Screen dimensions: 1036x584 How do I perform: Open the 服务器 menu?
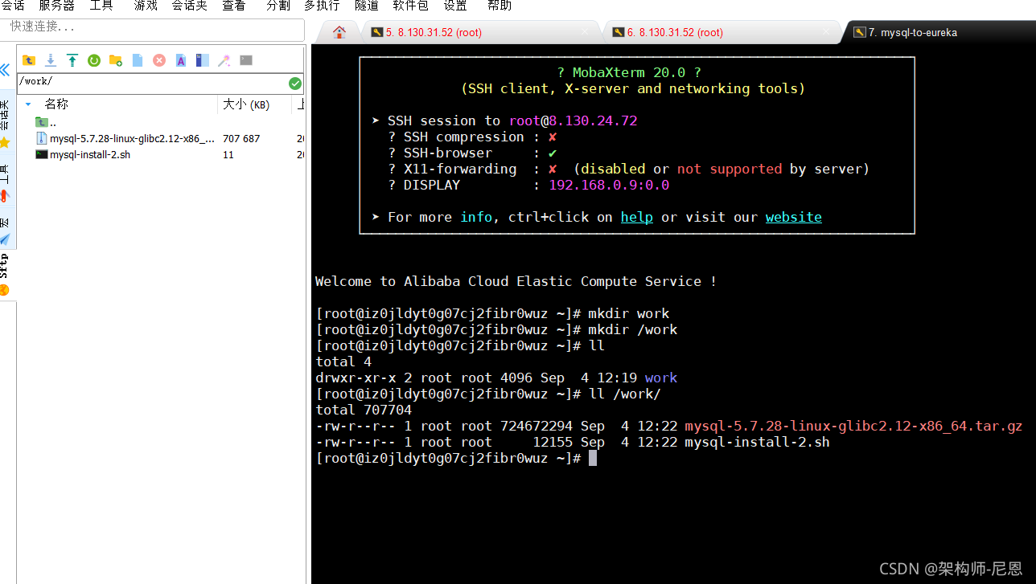coord(56,6)
